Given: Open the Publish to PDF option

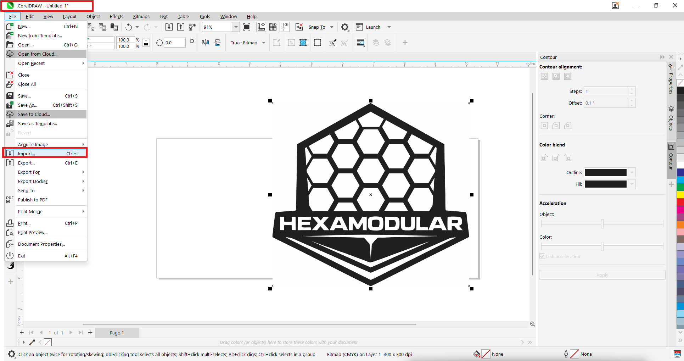Looking at the screenshot, I should pos(46,200).
